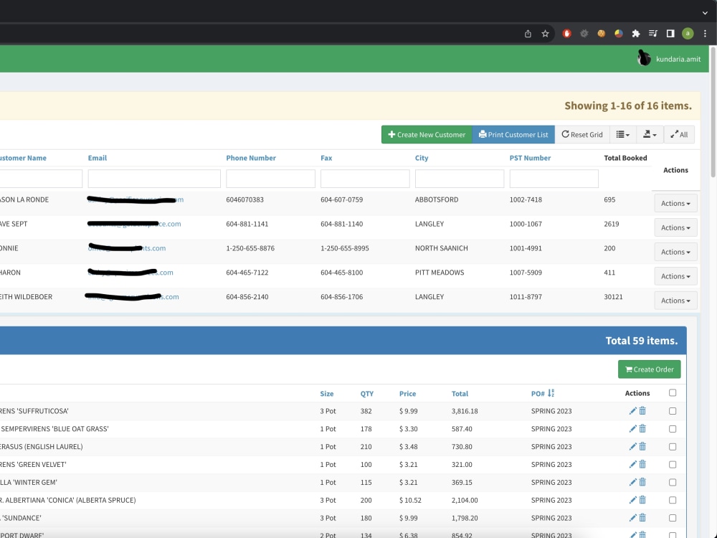Open the Chrome three-dot menu
Viewport: 717px width, 538px height.
(705, 34)
